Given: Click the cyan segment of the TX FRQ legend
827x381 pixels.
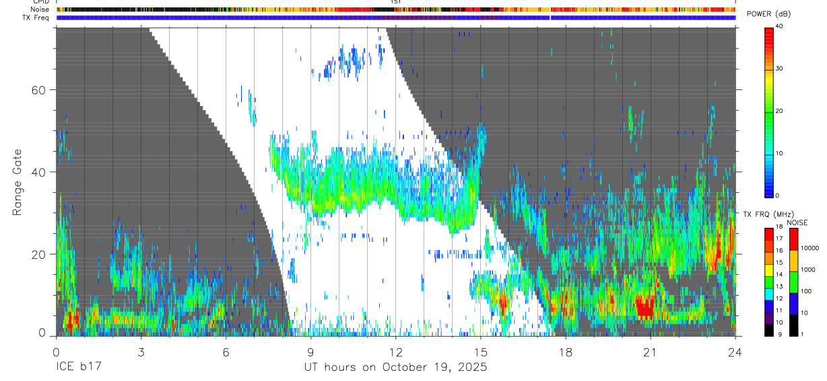Looking at the screenshot, I should 769,294.
